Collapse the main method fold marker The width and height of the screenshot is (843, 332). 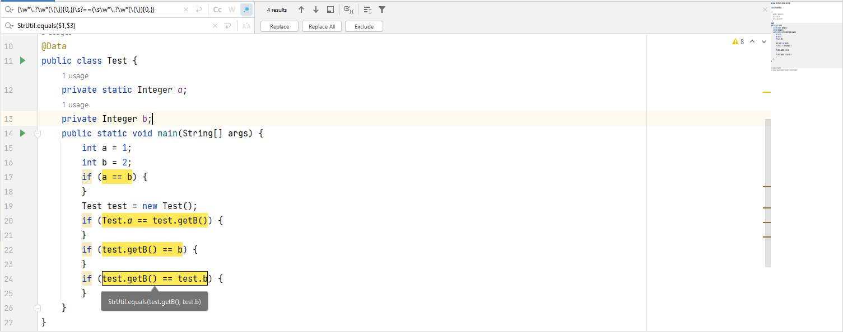pos(38,134)
